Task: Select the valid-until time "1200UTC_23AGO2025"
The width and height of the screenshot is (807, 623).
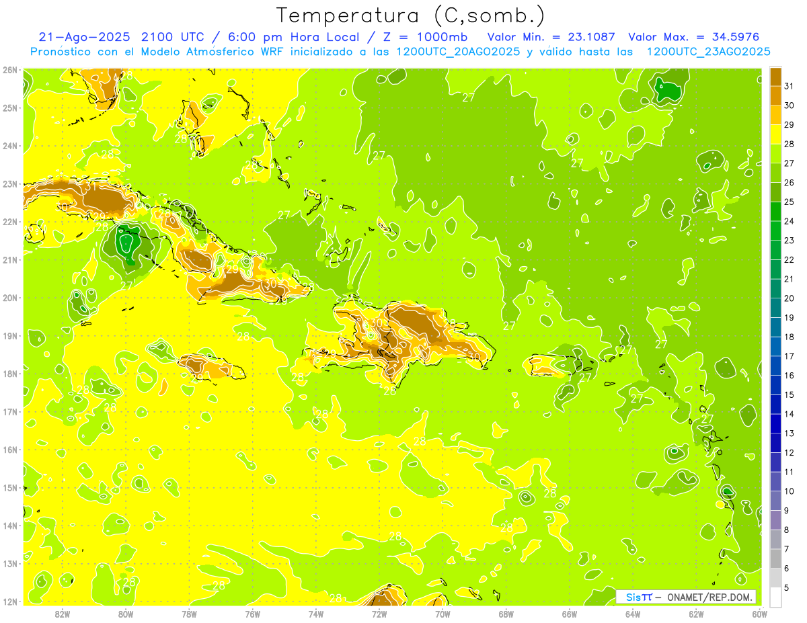Action: (708, 52)
